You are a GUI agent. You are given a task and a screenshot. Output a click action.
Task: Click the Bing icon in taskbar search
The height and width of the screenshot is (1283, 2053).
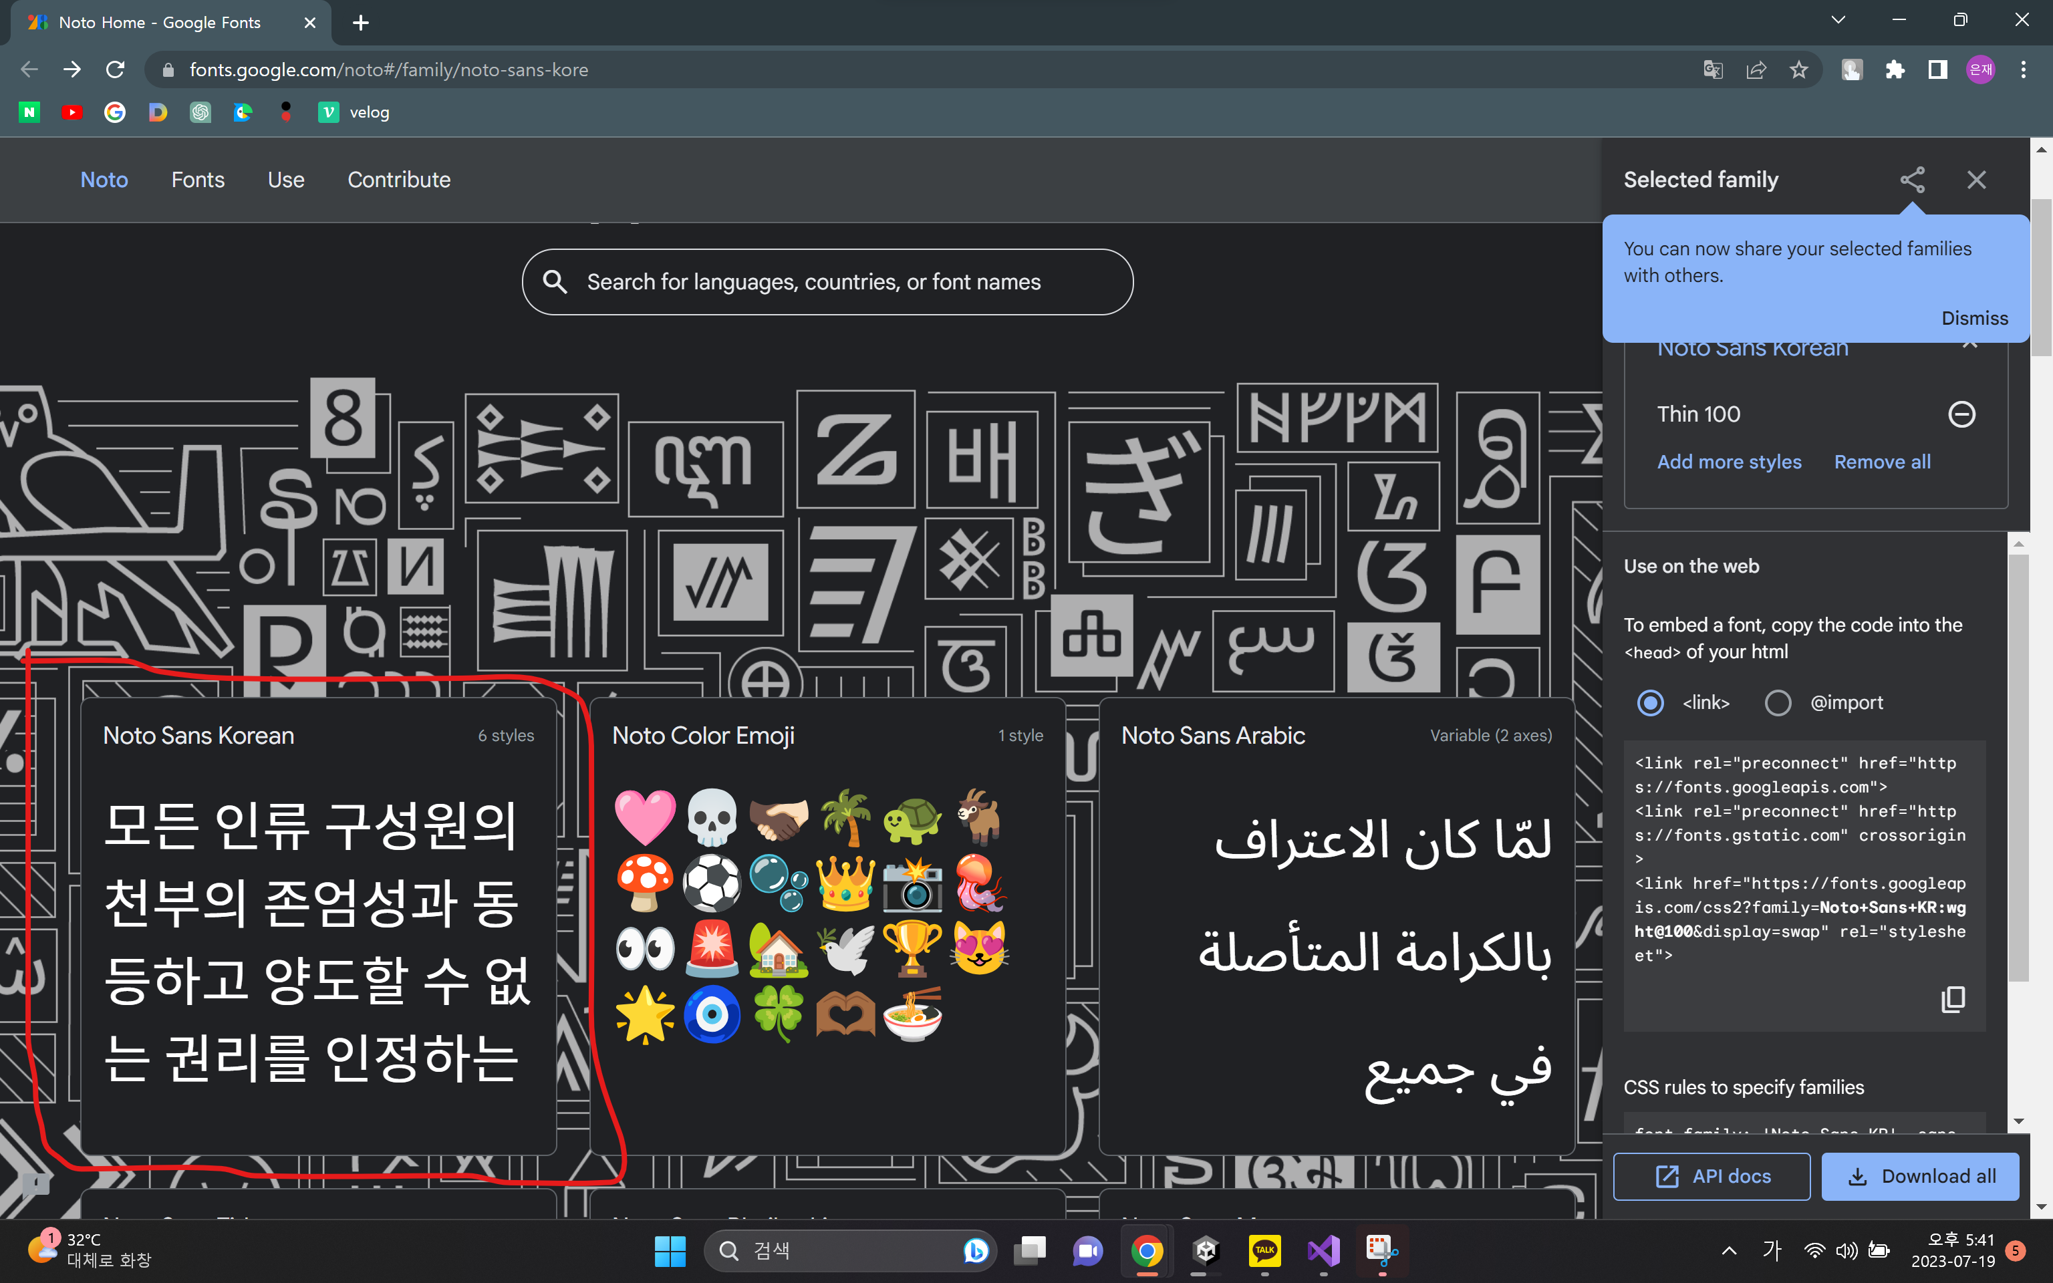click(975, 1250)
